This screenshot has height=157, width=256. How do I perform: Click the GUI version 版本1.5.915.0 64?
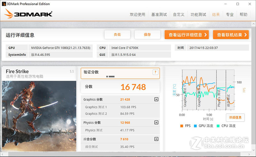[124, 55]
